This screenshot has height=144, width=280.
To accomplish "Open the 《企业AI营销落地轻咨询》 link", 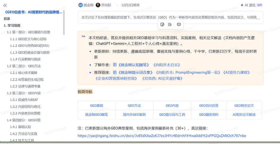I will click(116, 78).
